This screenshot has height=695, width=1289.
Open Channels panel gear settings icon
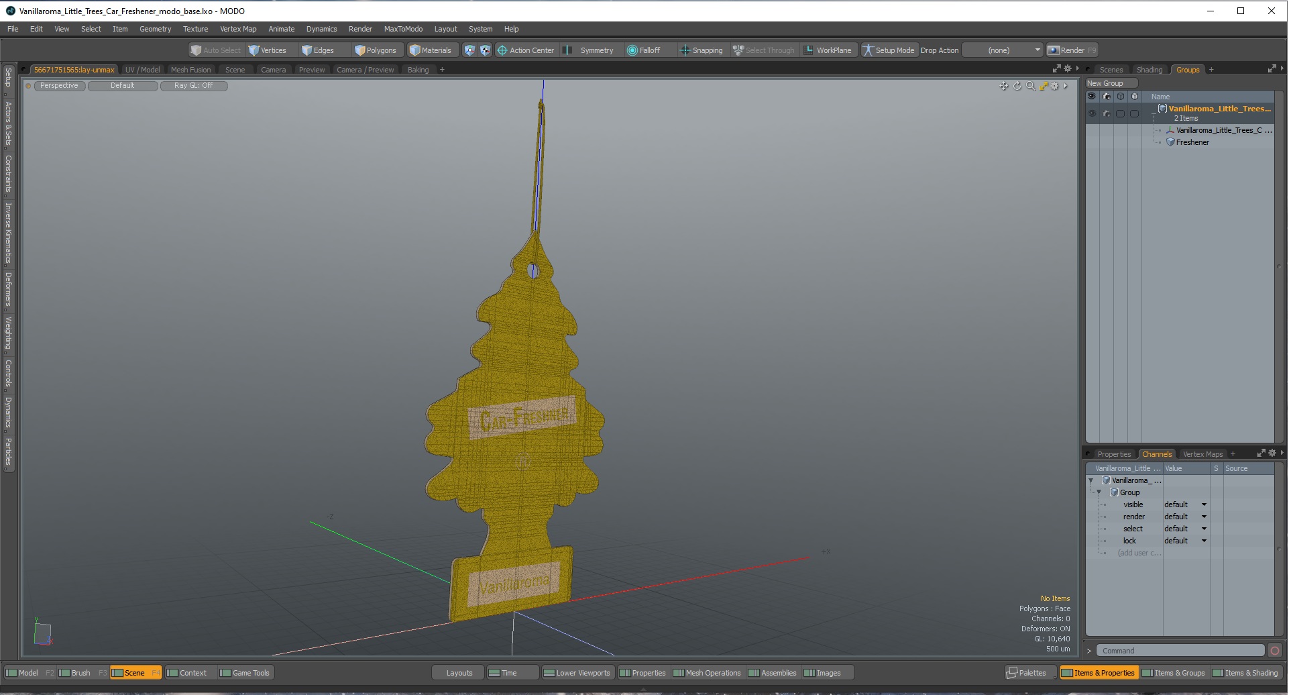[x=1272, y=453]
